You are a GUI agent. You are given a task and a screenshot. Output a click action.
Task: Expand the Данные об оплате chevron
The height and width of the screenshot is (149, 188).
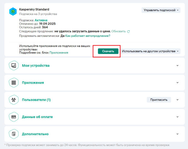[177, 117]
